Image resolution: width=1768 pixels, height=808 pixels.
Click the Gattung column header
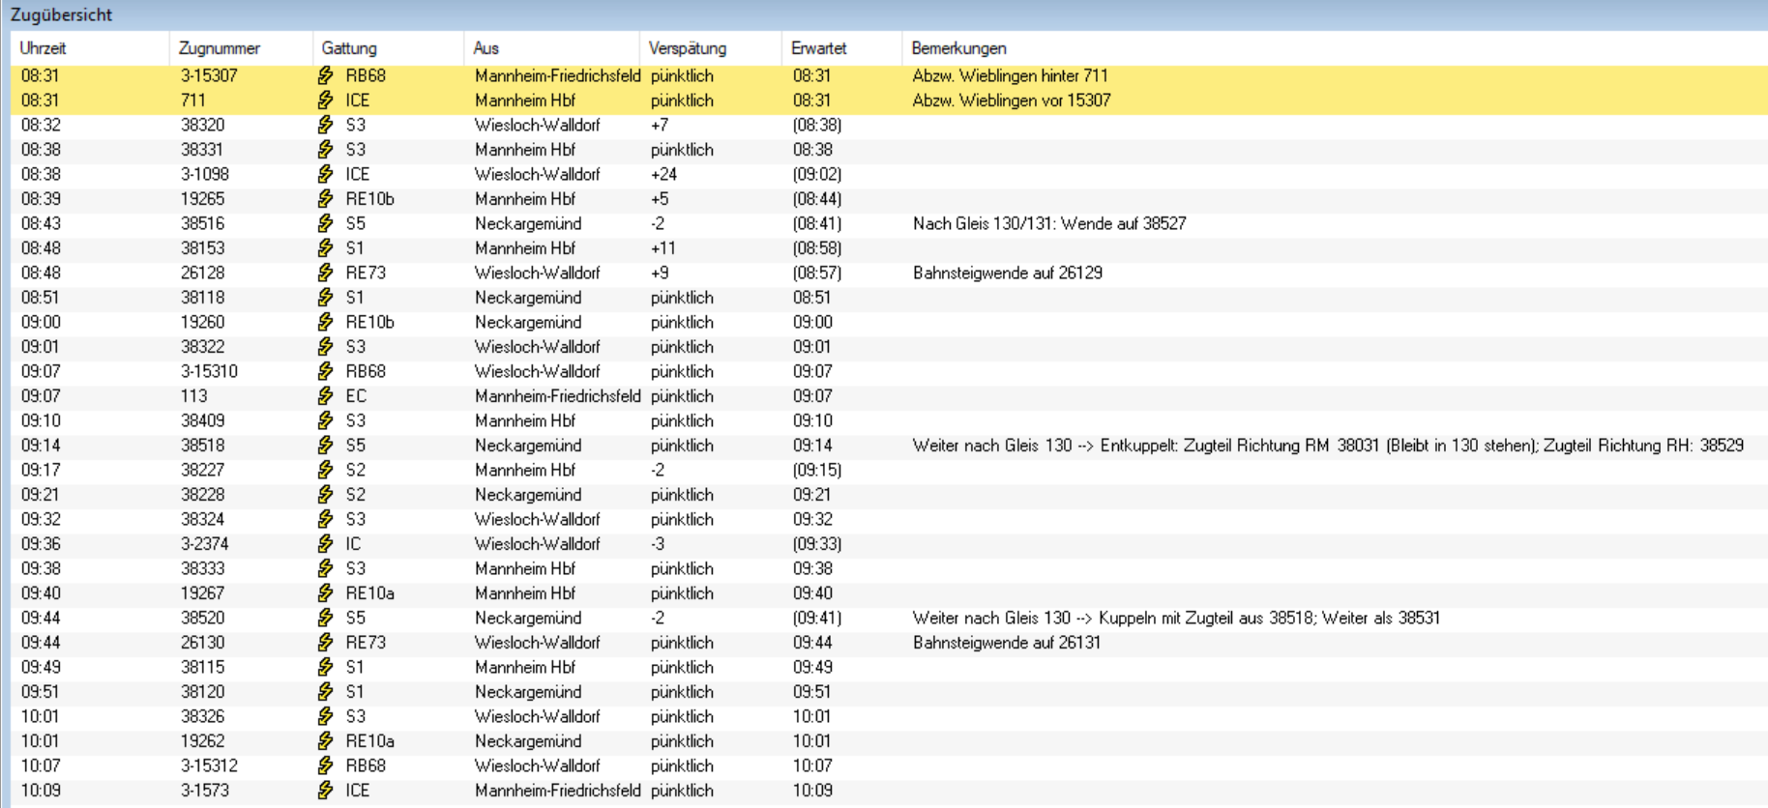pyautogui.click(x=349, y=48)
